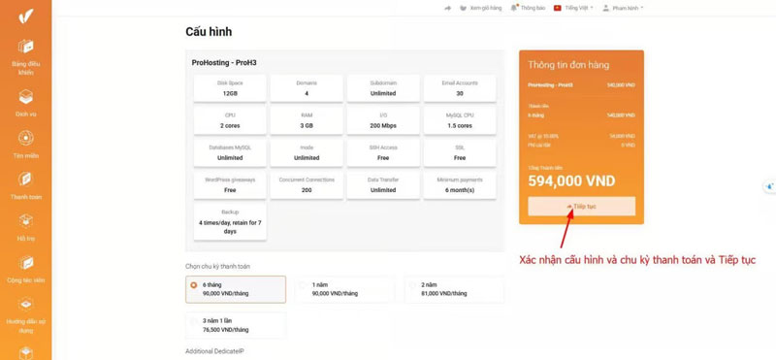Click the RAM 3 GB value
Viewport: 776px width, 360px height.
pos(307,126)
